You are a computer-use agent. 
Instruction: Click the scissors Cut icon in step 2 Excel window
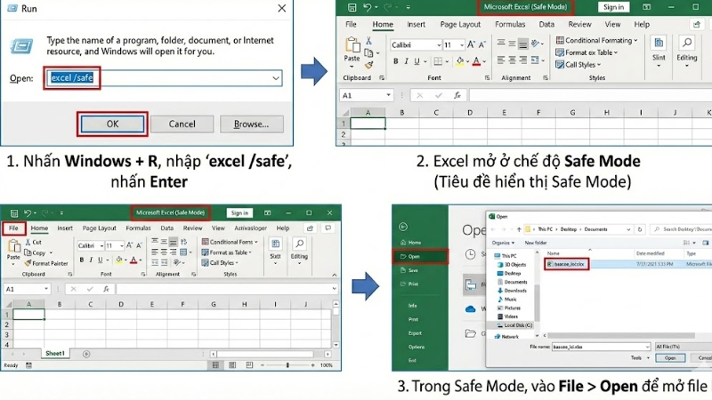(368, 41)
